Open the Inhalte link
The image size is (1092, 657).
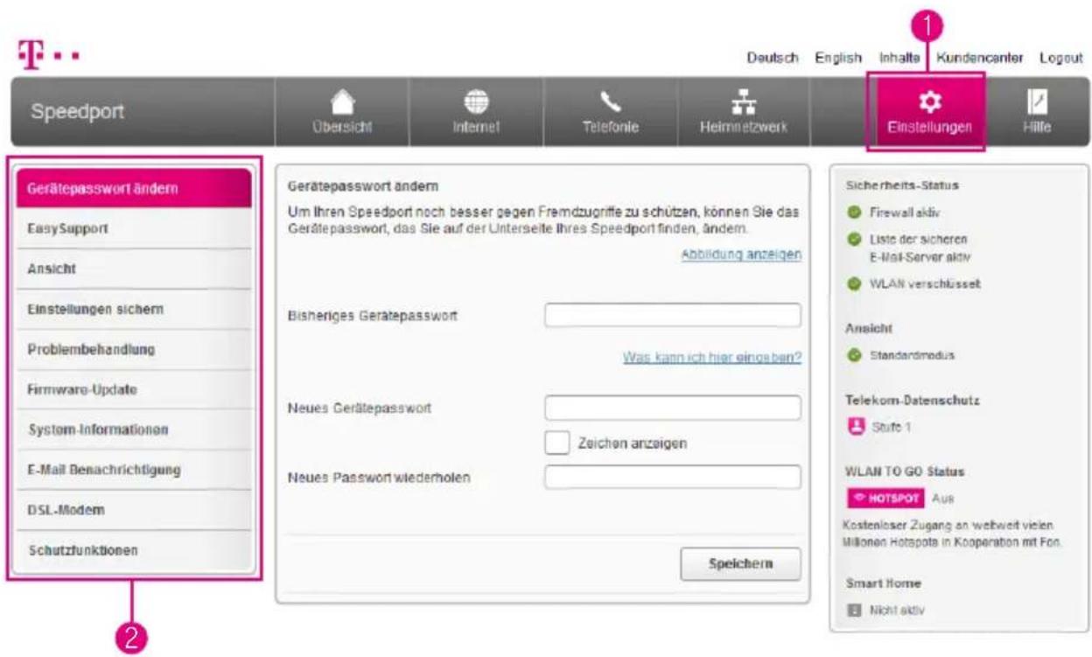click(x=900, y=56)
